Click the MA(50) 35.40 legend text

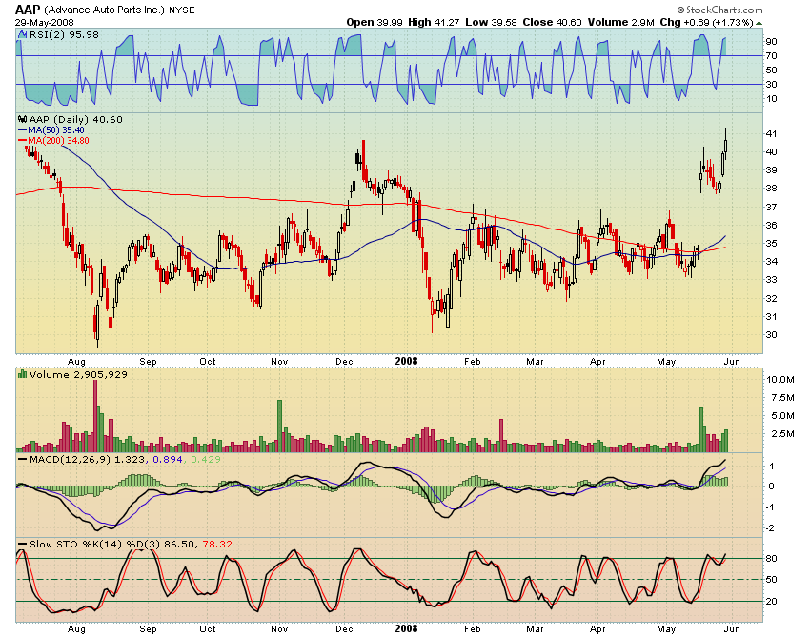(56, 130)
